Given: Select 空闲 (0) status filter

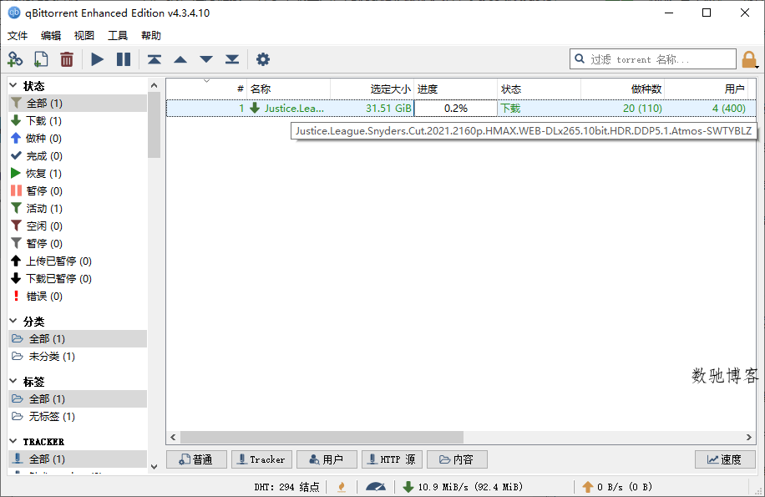Looking at the screenshot, I should (78, 226).
